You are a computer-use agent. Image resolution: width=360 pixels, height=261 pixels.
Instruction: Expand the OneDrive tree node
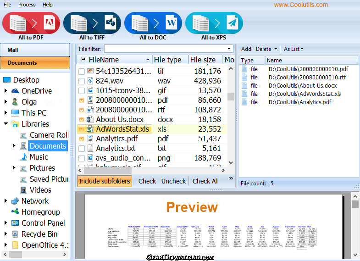click(x=6, y=91)
